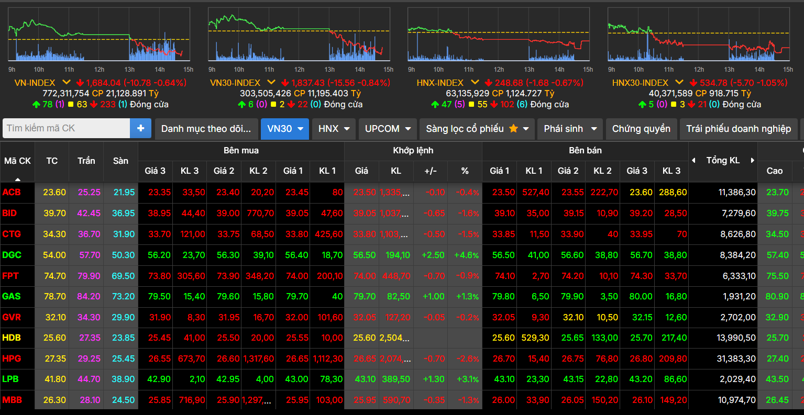Click the left arrow beside Tổng KL

coord(694,161)
